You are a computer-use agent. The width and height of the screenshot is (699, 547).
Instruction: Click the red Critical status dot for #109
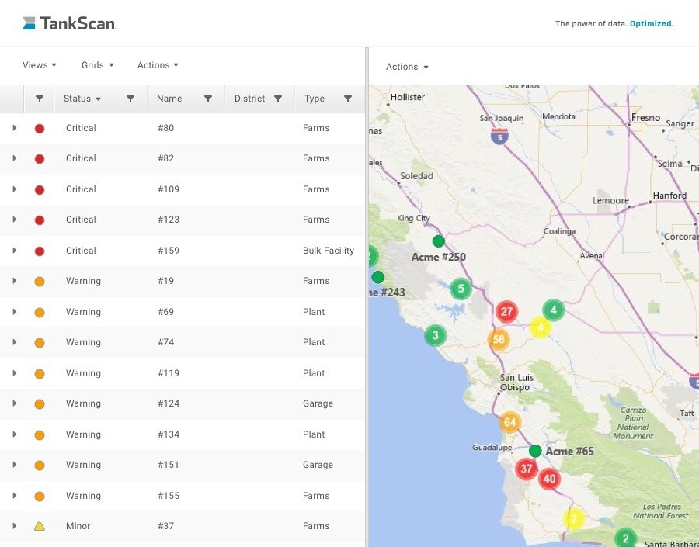pyautogui.click(x=40, y=189)
